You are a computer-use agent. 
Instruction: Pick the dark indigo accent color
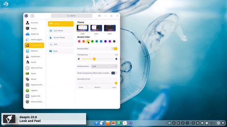coord(105,41)
